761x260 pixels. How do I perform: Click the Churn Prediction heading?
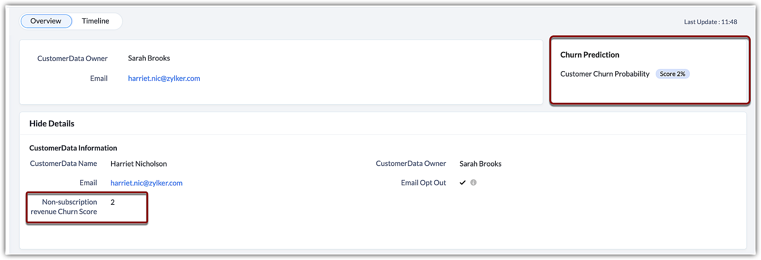[x=590, y=55]
